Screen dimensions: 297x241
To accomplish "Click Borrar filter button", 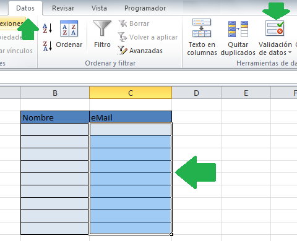I will click(x=134, y=23).
